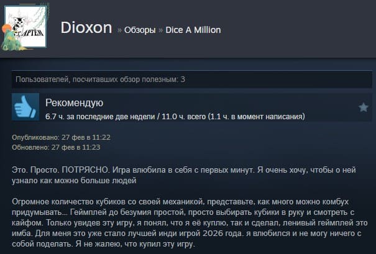The height and width of the screenshot is (254, 376).
Task: Click the Опубликовано 27 фев date line
Action: point(61,137)
